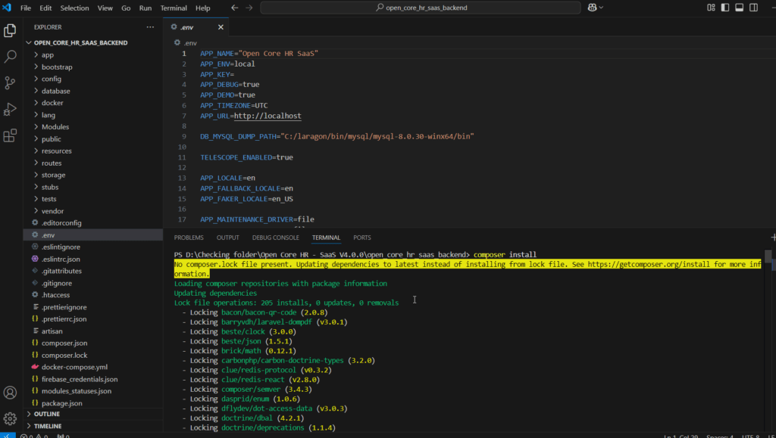Open the View menu
The width and height of the screenshot is (776, 438).
point(105,8)
